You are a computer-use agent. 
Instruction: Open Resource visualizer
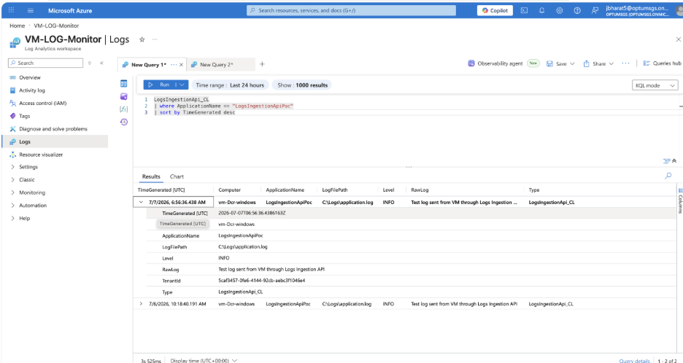41,155
